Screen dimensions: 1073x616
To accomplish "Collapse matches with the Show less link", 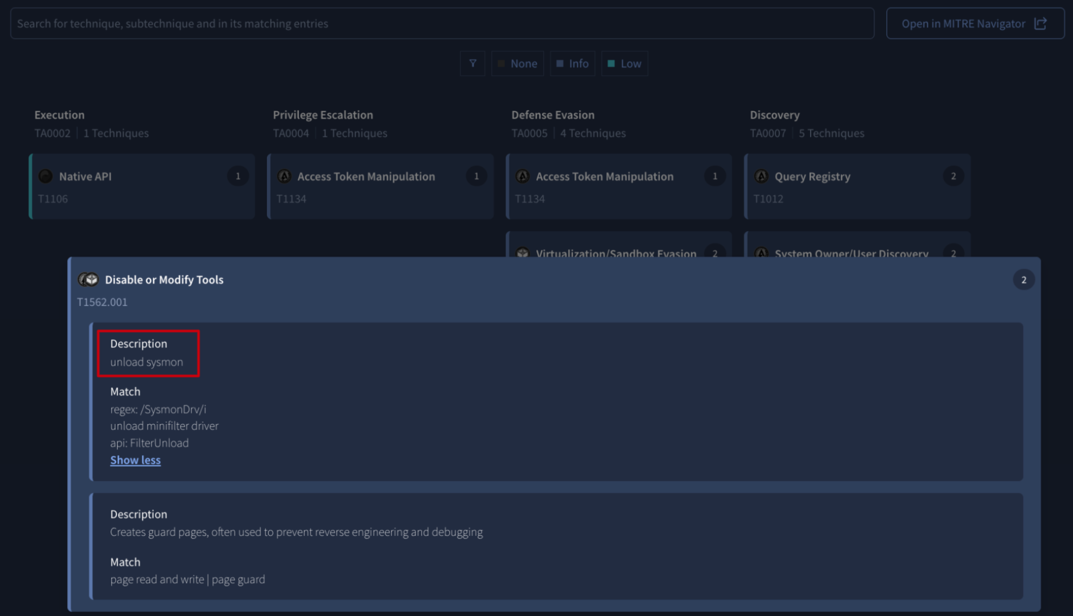I will click(x=135, y=460).
